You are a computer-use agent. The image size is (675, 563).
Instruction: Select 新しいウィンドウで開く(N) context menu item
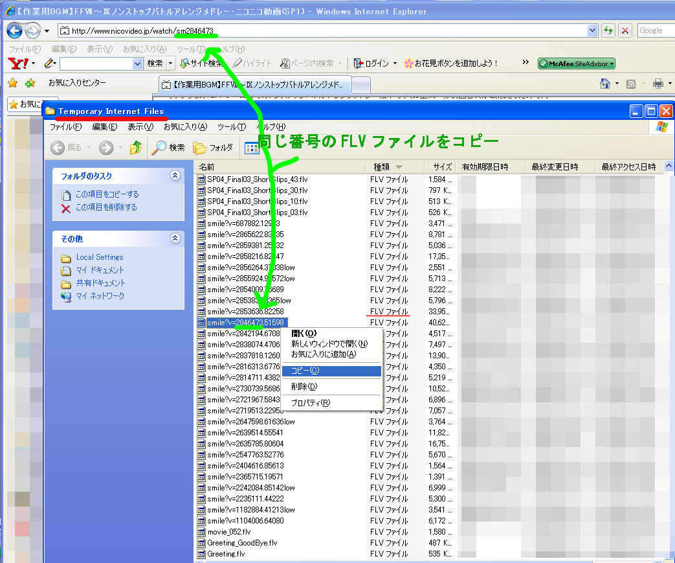pyautogui.click(x=331, y=343)
